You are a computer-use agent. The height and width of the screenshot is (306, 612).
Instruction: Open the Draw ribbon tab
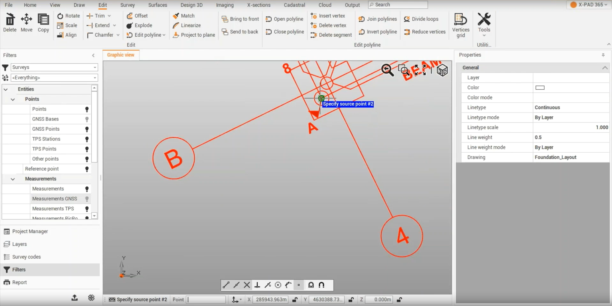coord(79,5)
